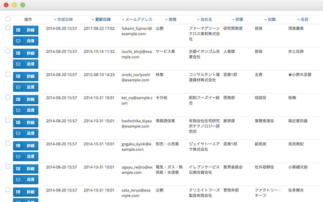Sort by the 更新日時 column header

click(101, 19)
